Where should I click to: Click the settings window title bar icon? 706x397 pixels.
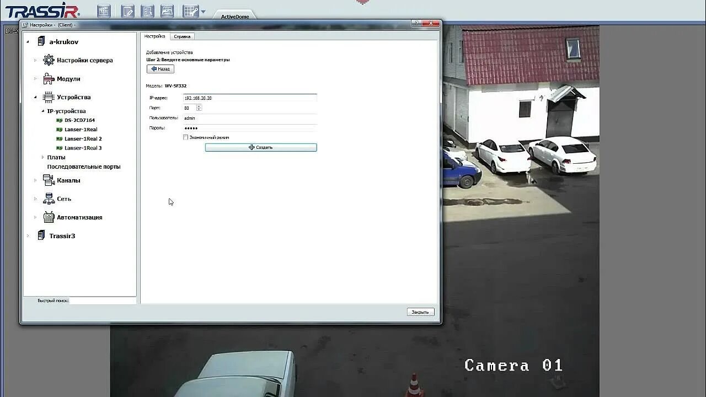pos(25,25)
